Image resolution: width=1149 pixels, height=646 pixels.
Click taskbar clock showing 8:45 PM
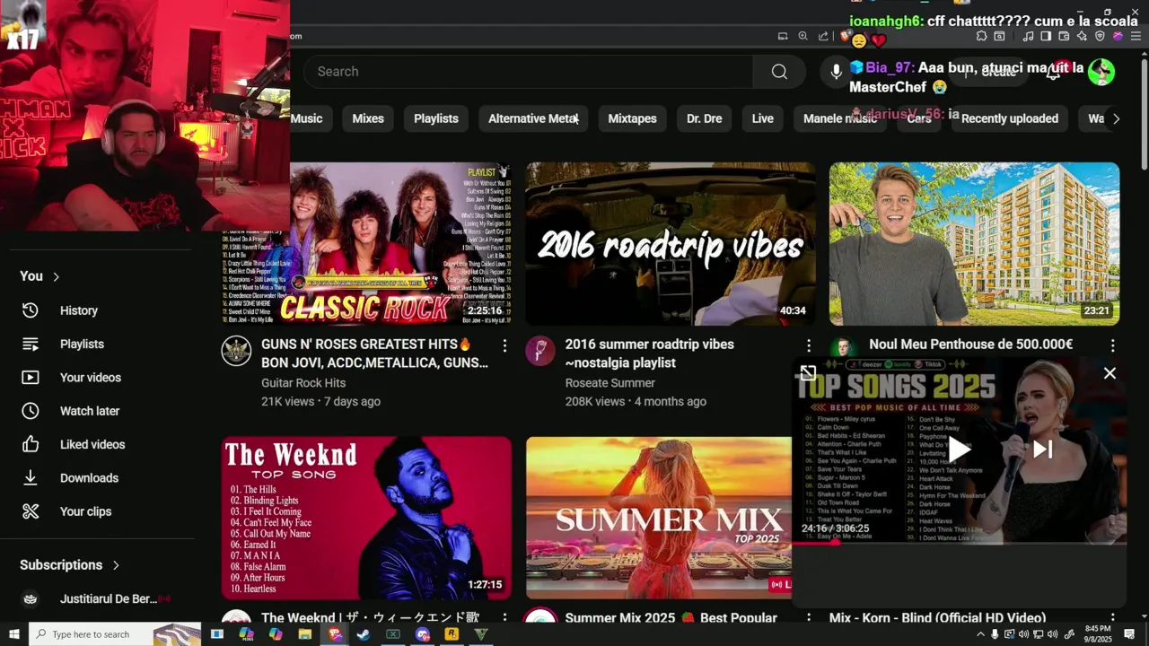[1098, 634]
